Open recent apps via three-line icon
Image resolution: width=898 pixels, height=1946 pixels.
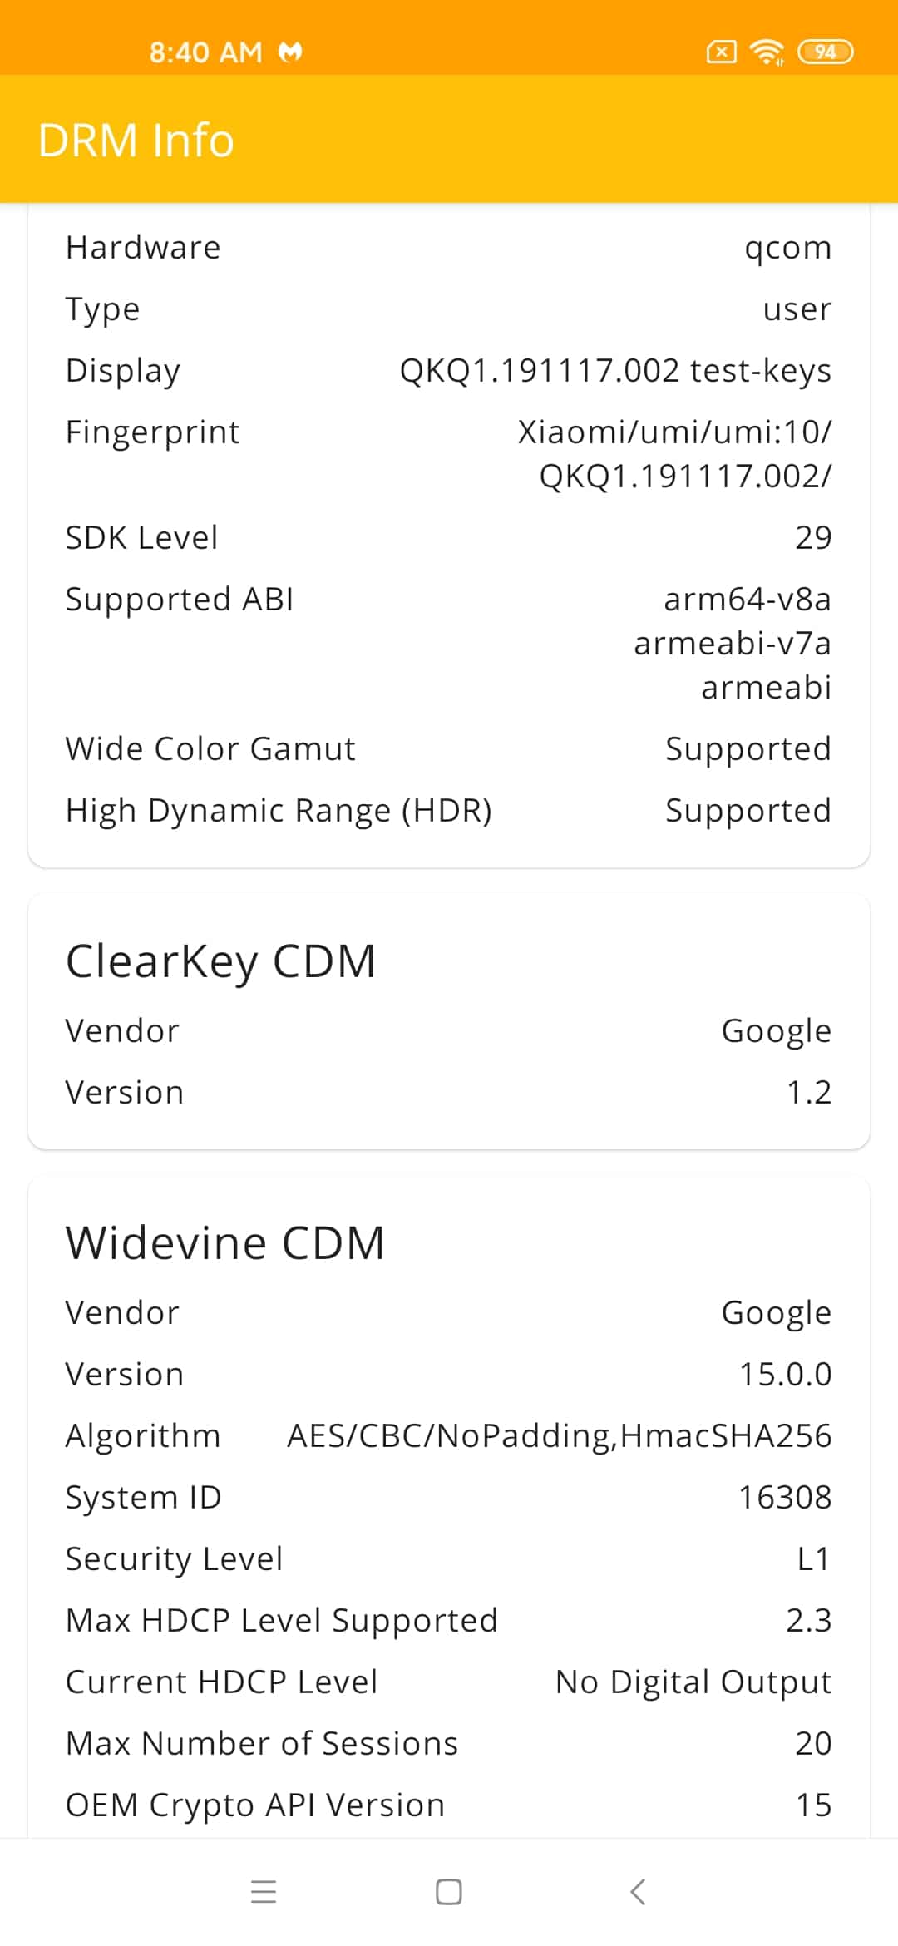[x=264, y=1892]
